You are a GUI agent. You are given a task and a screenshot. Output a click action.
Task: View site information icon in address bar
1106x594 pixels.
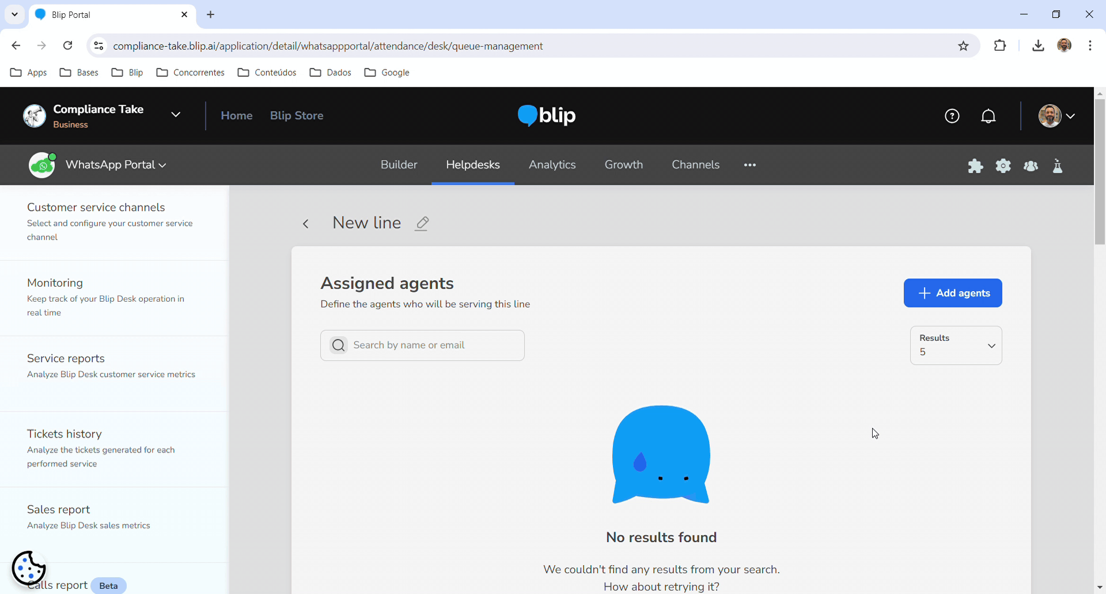(x=99, y=46)
